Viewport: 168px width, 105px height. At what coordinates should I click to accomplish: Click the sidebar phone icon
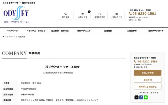click(x=135, y=61)
